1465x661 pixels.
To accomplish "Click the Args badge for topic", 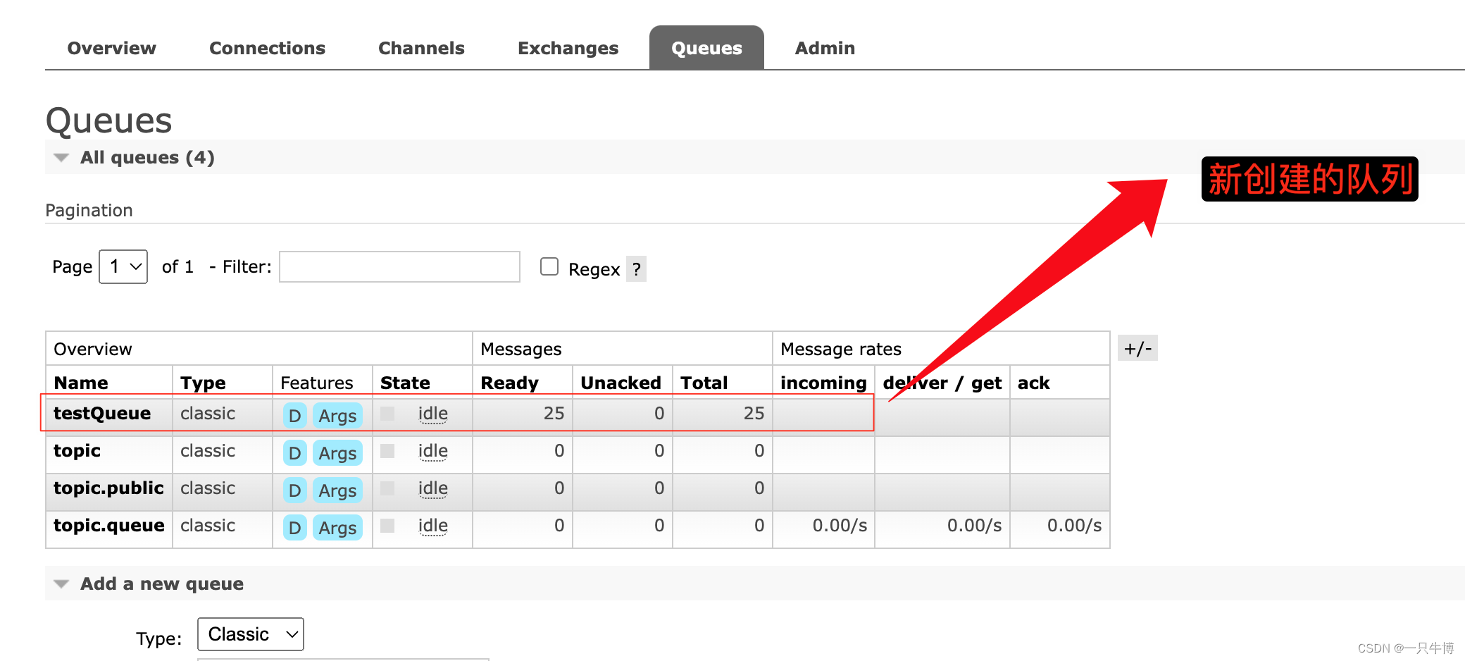I will pyautogui.click(x=337, y=453).
